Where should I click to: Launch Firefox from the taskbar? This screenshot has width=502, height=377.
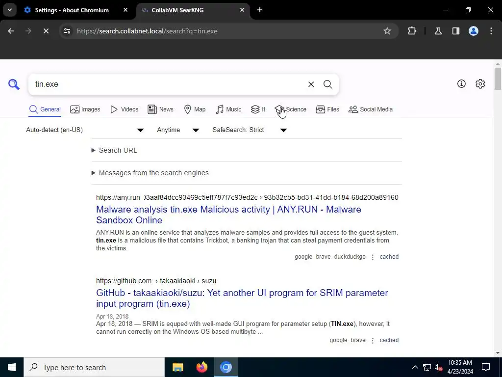pyautogui.click(x=201, y=367)
